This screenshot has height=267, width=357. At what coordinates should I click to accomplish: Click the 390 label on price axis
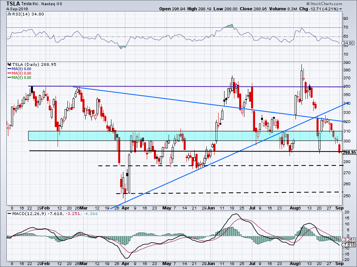click(x=347, y=63)
